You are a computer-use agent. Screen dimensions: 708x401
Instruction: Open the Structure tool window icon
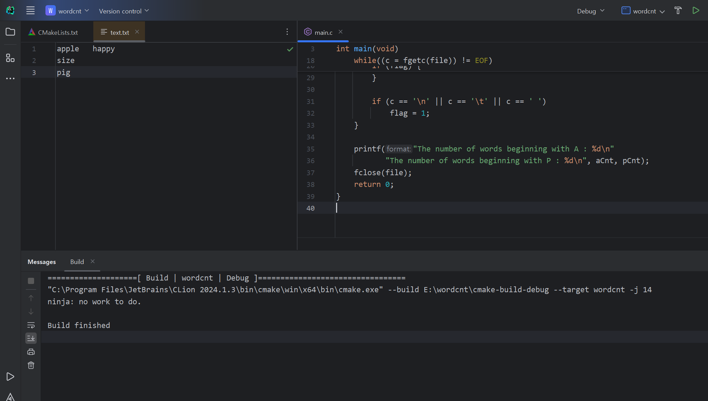10,58
